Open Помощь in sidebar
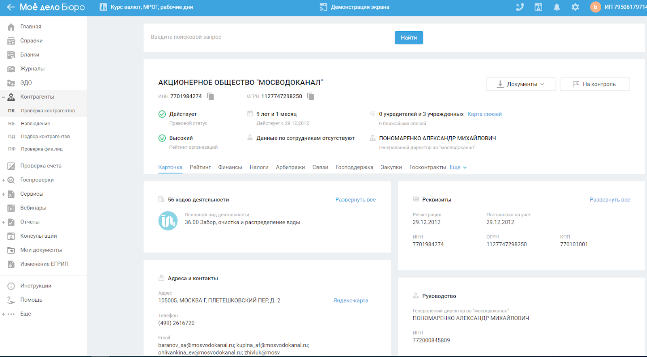Image resolution: width=647 pixels, height=357 pixels. 31,300
